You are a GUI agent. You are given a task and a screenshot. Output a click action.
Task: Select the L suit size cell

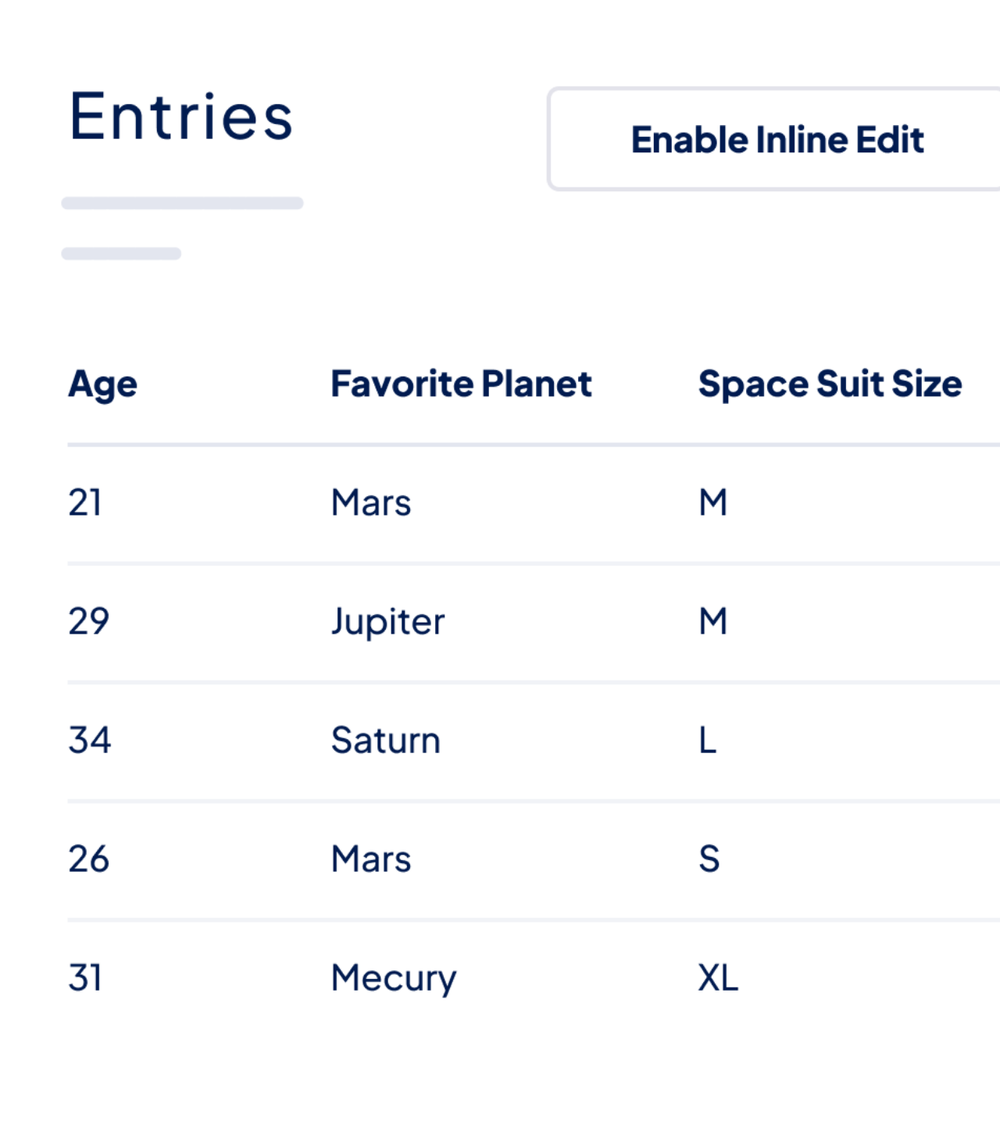coord(707,740)
